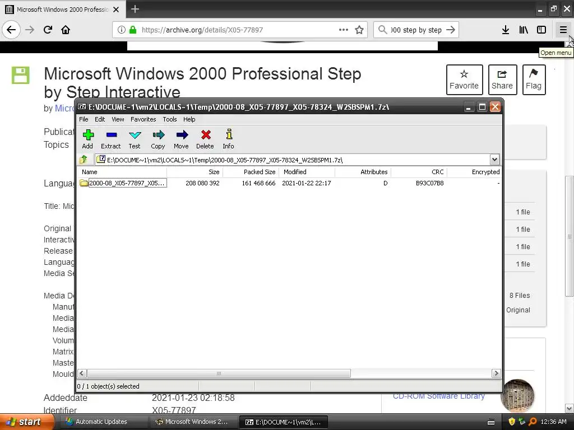
Task: Expand the 7-Zip path address dropdown
Action: pyautogui.click(x=494, y=160)
